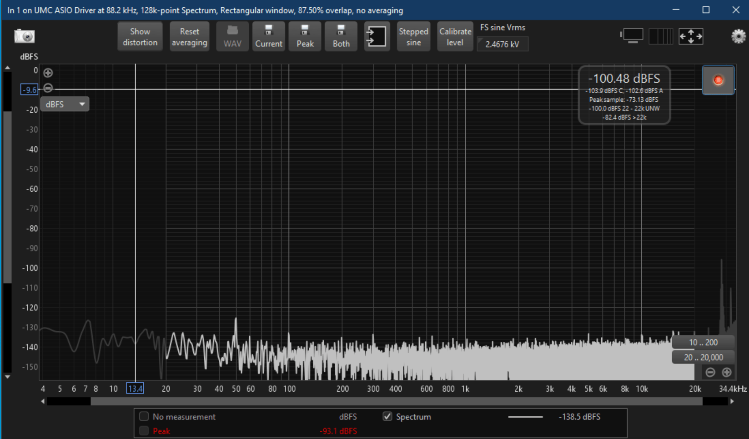Zoom out horizontal axis minus icon
The height and width of the screenshot is (439, 749).
tap(710, 373)
